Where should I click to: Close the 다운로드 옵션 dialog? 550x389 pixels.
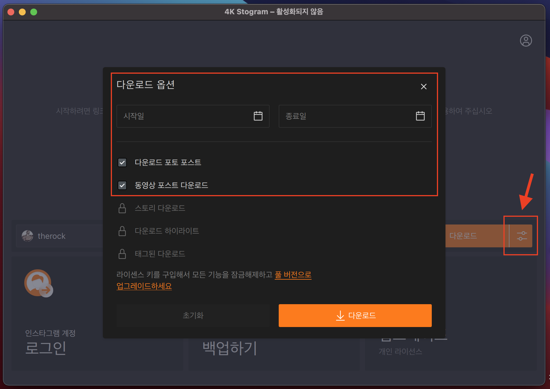click(x=423, y=87)
